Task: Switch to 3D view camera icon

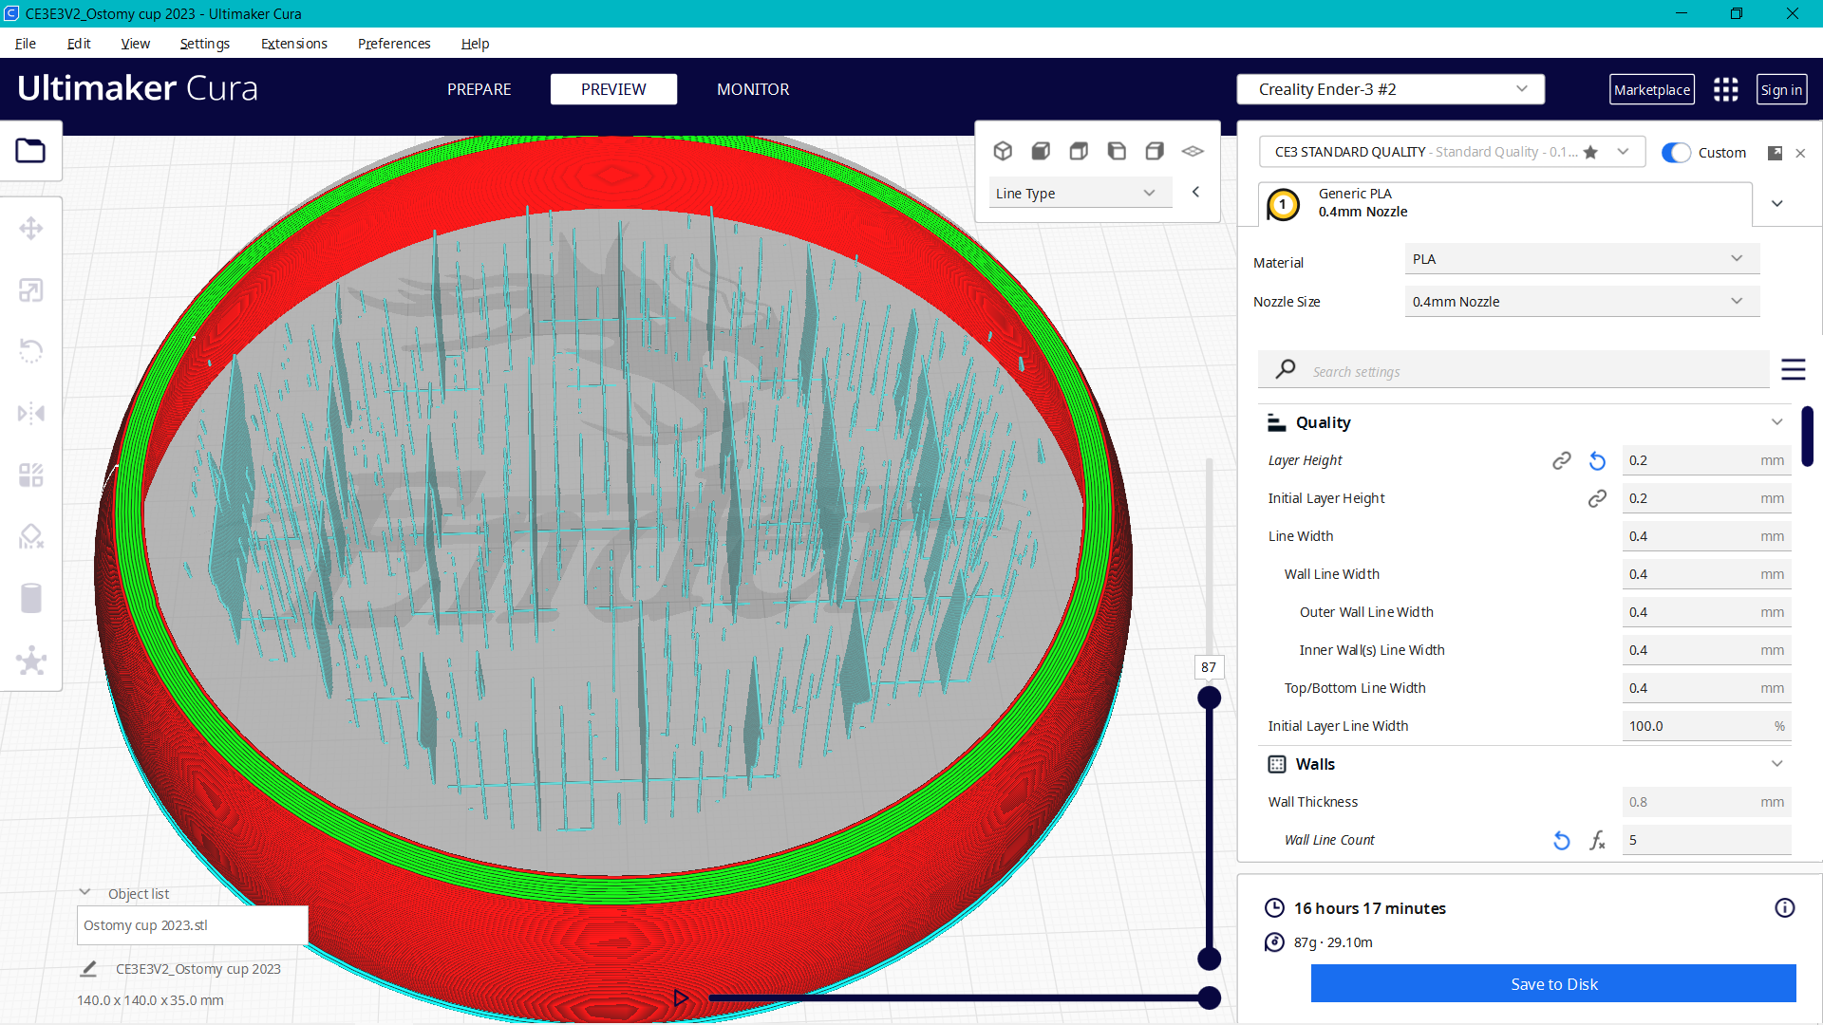Action: tap(1003, 151)
